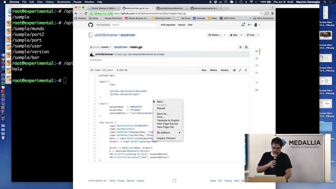This screenshot has height=189, width=336.
Task: Click the GitHub search input field
Action: (134, 25)
